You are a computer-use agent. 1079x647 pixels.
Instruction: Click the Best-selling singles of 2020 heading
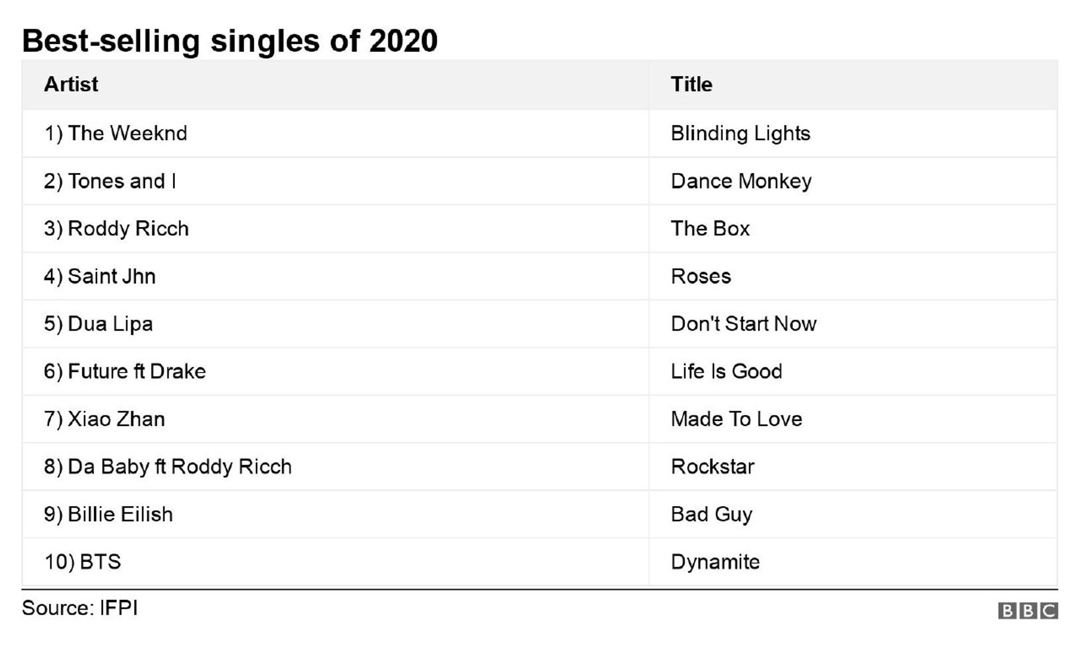[x=229, y=41]
